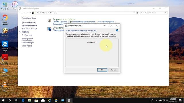Go back using Control Panel back arrow
The image size is (184, 103).
tap(20, 13)
